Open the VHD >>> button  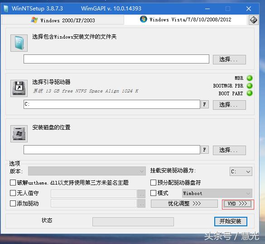[x=237, y=204]
